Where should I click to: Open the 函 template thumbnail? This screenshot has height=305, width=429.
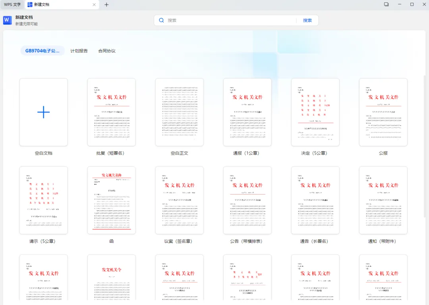click(111, 200)
